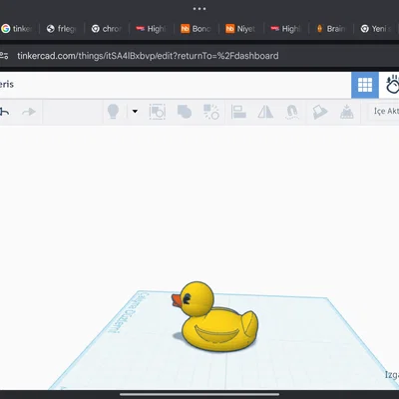This screenshot has width=399, height=399.
Task: Open the visibility dropdown arrow
Action: pos(135,112)
